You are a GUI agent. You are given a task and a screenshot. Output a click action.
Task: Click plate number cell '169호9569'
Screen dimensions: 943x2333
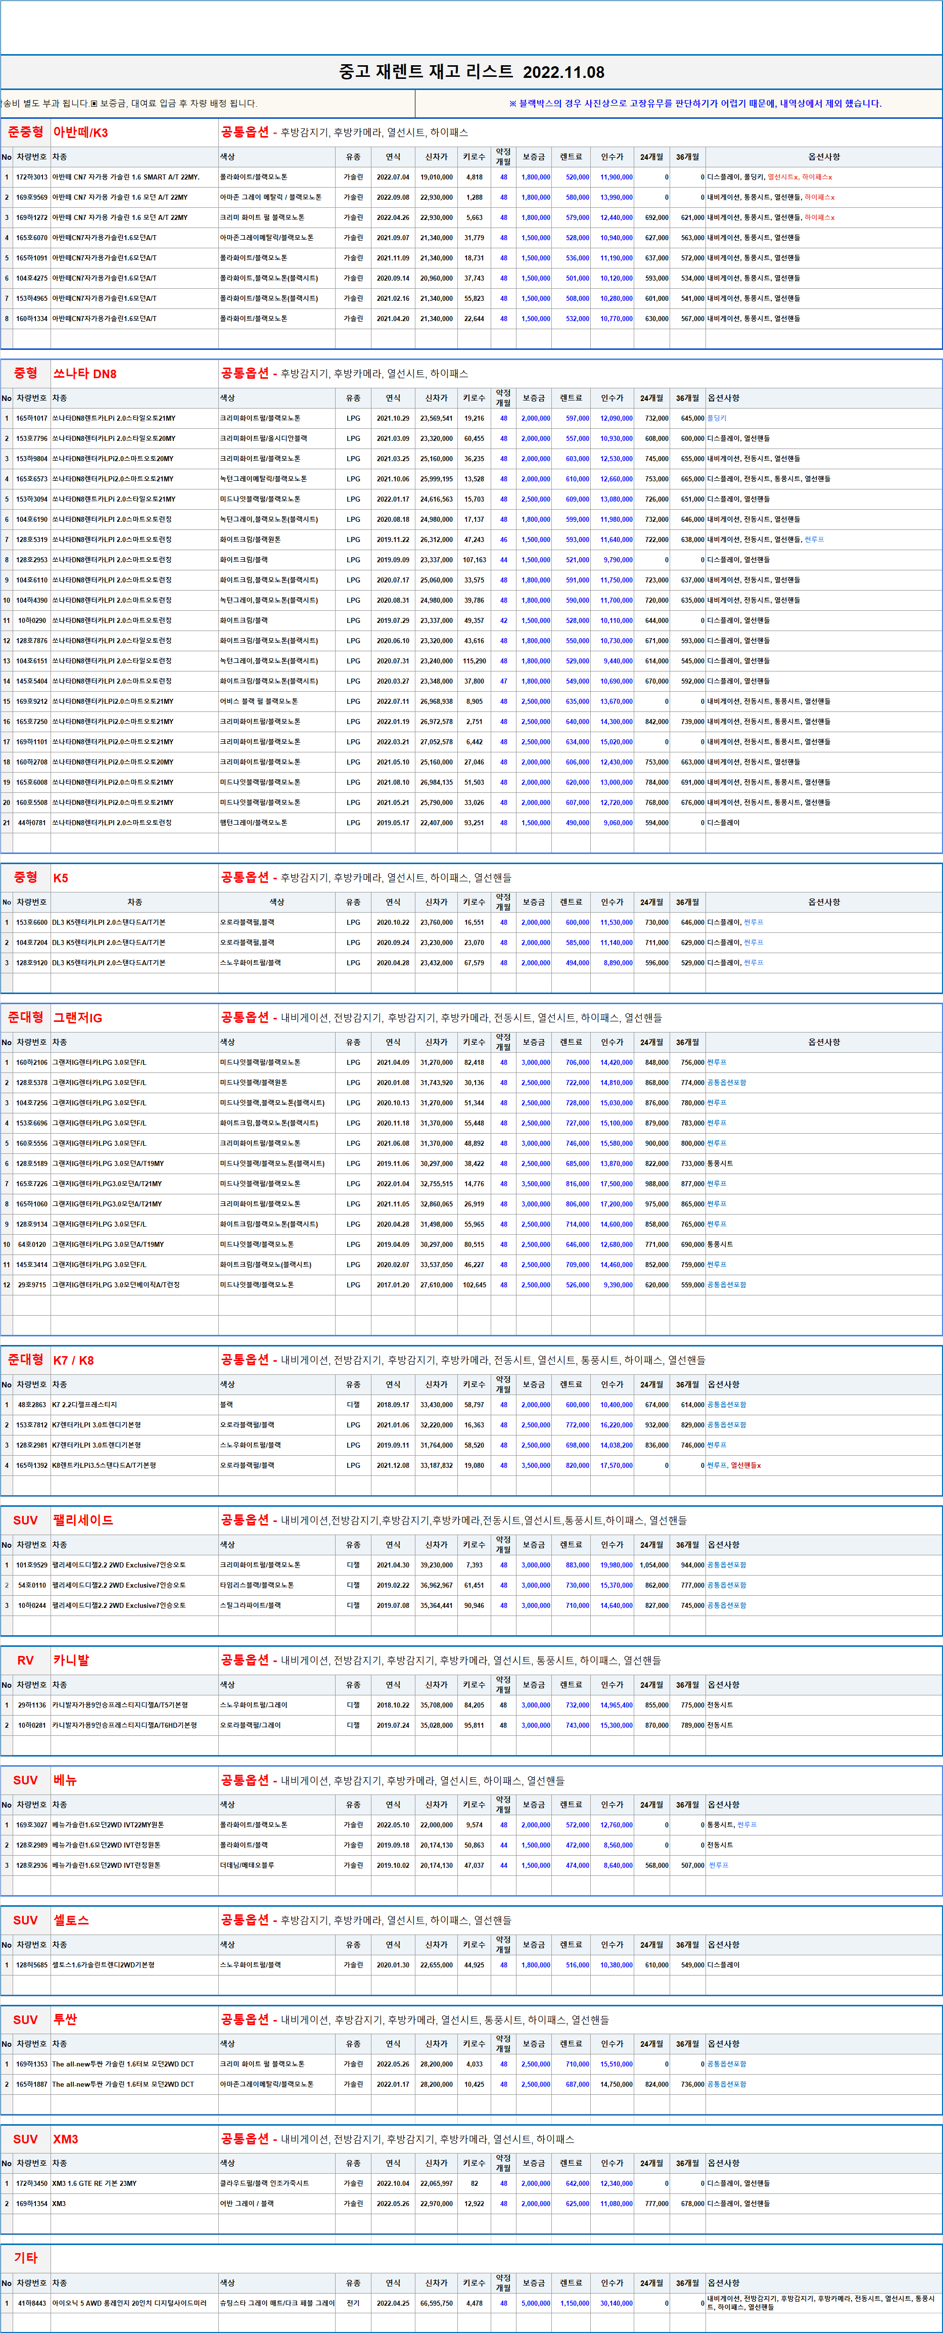[32, 197]
